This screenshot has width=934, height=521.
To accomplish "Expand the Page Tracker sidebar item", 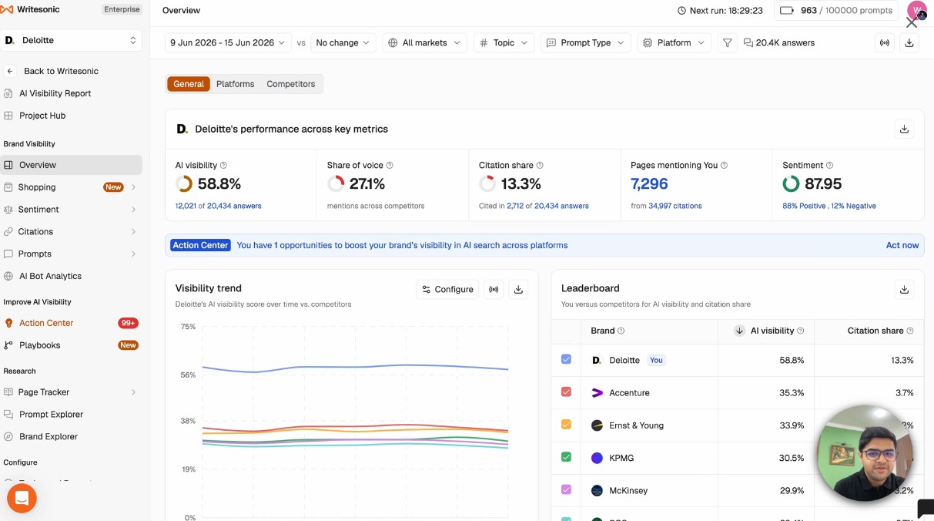I will [133, 392].
